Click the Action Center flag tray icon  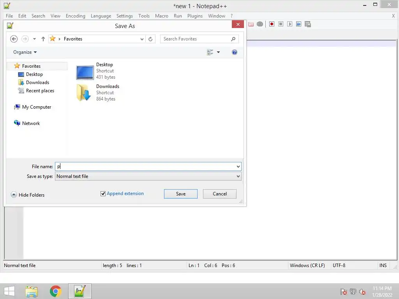click(x=344, y=292)
